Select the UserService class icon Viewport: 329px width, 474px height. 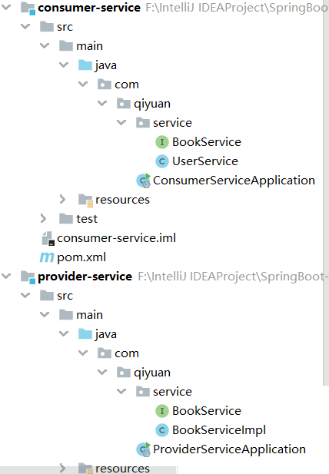[x=162, y=161]
